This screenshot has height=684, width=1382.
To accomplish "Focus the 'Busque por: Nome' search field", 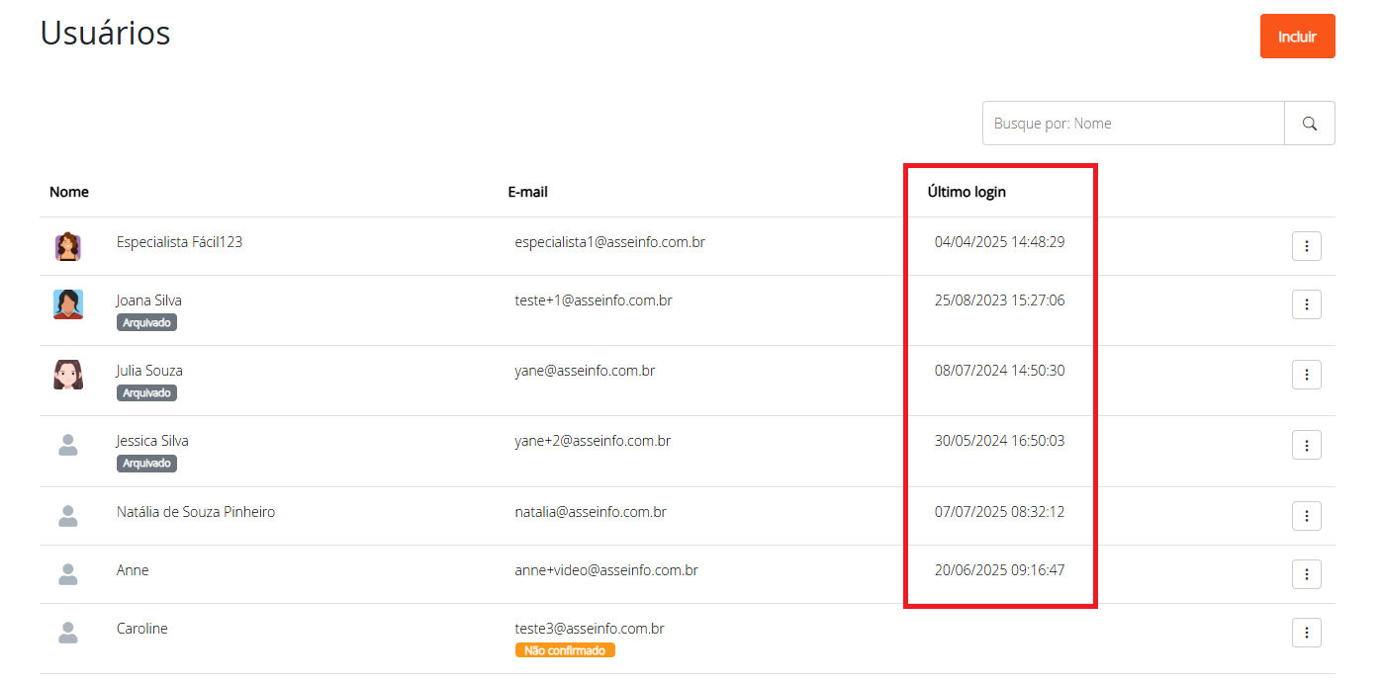I will click(x=1133, y=124).
